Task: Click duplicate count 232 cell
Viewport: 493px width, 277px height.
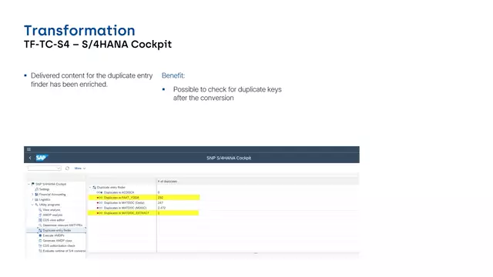Action: (160, 198)
